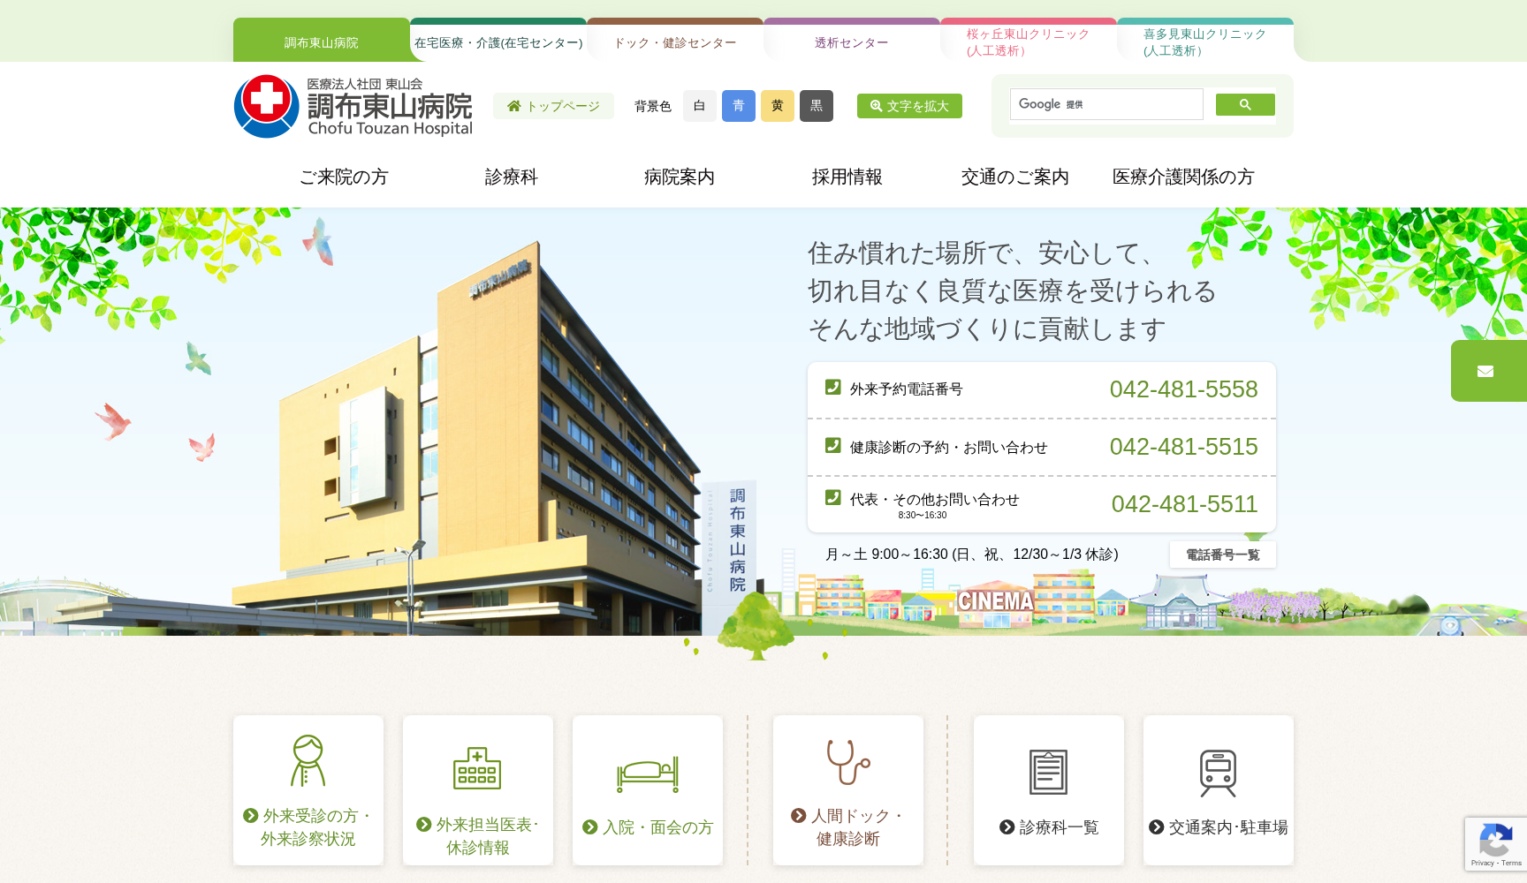The width and height of the screenshot is (1527, 883).
Task: Switch to the 透析センター tab
Action: 849,42
